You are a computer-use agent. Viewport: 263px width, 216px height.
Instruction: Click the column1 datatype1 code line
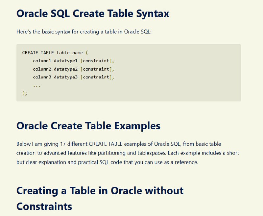click(x=73, y=61)
